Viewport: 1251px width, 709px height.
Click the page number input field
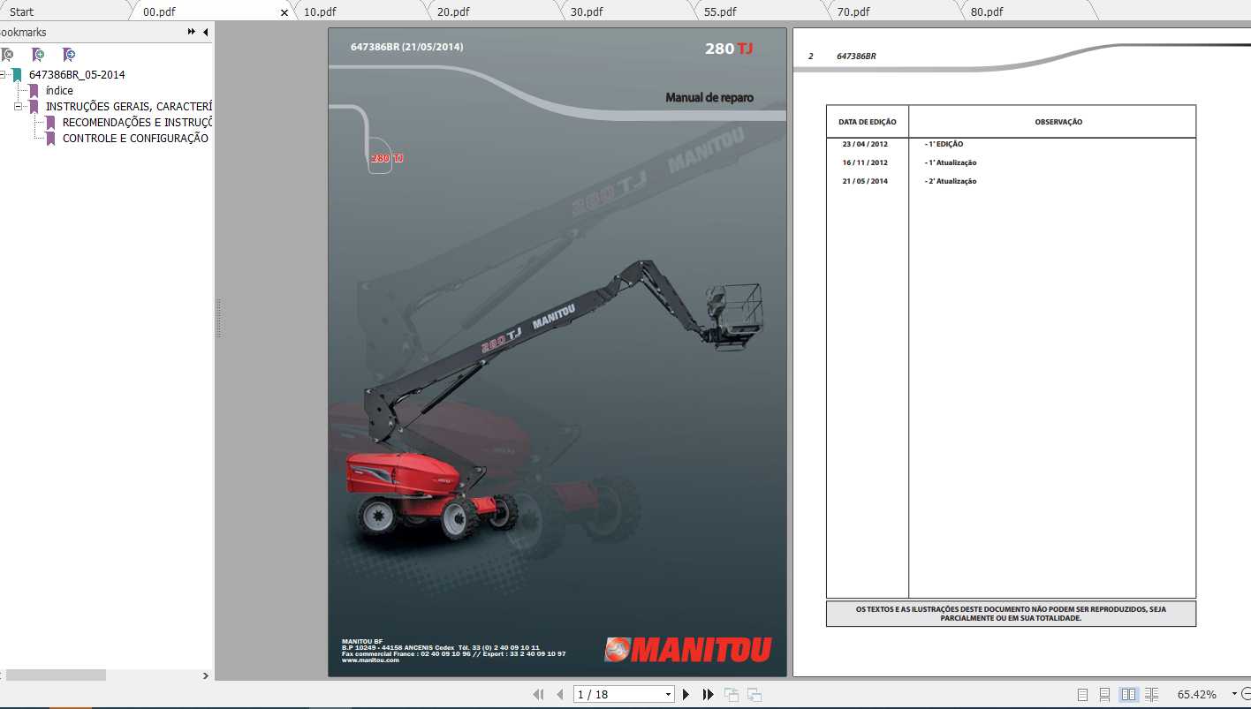tap(618, 694)
